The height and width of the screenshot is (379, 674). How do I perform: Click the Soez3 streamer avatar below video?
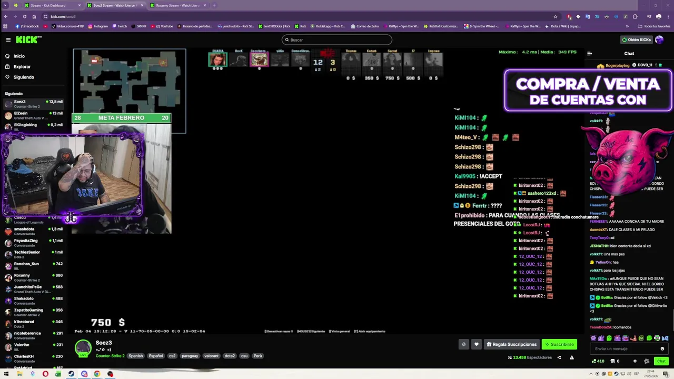[x=83, y=348]
